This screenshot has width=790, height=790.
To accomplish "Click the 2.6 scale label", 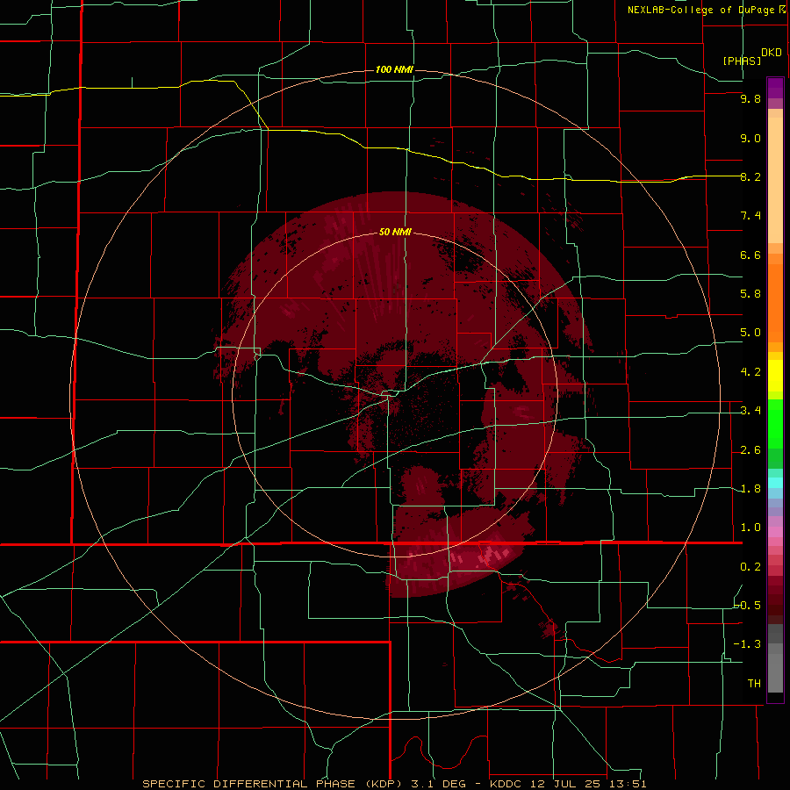I will tap(750, 450).
